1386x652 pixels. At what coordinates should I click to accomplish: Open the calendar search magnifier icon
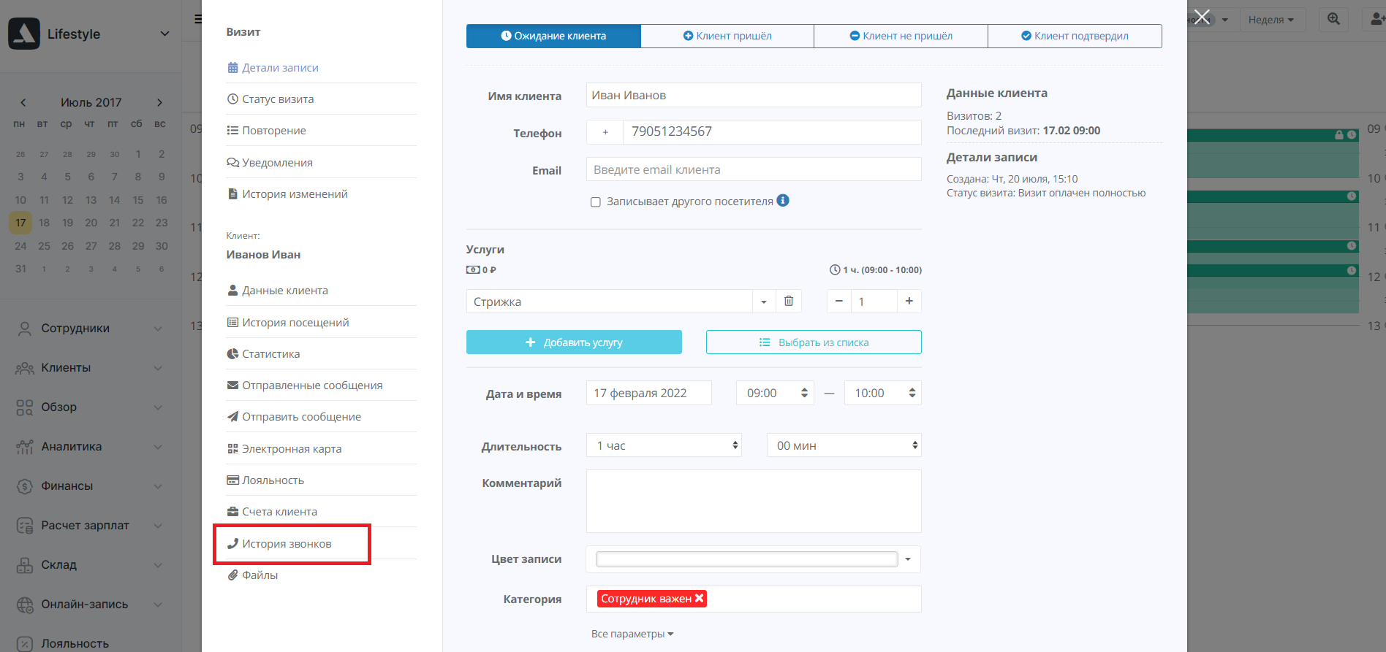(1333, 20)
